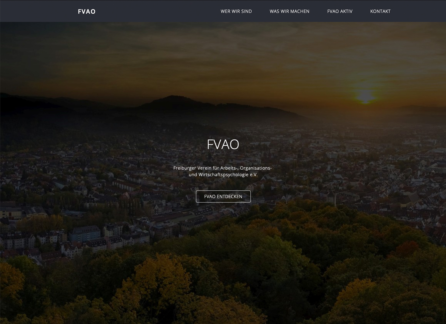446x324 pixels.
Task: Click the FVAO logo in the navbar
Action: (x=87, y=11)
